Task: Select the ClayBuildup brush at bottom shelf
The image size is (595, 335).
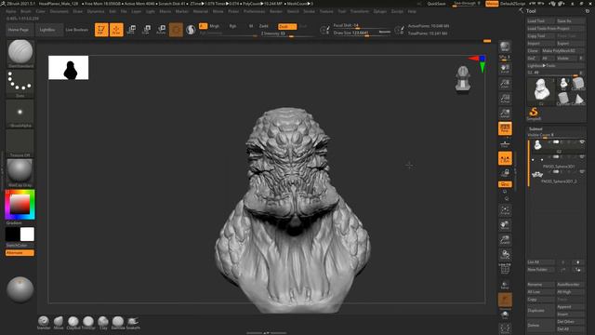Action: 73,323
